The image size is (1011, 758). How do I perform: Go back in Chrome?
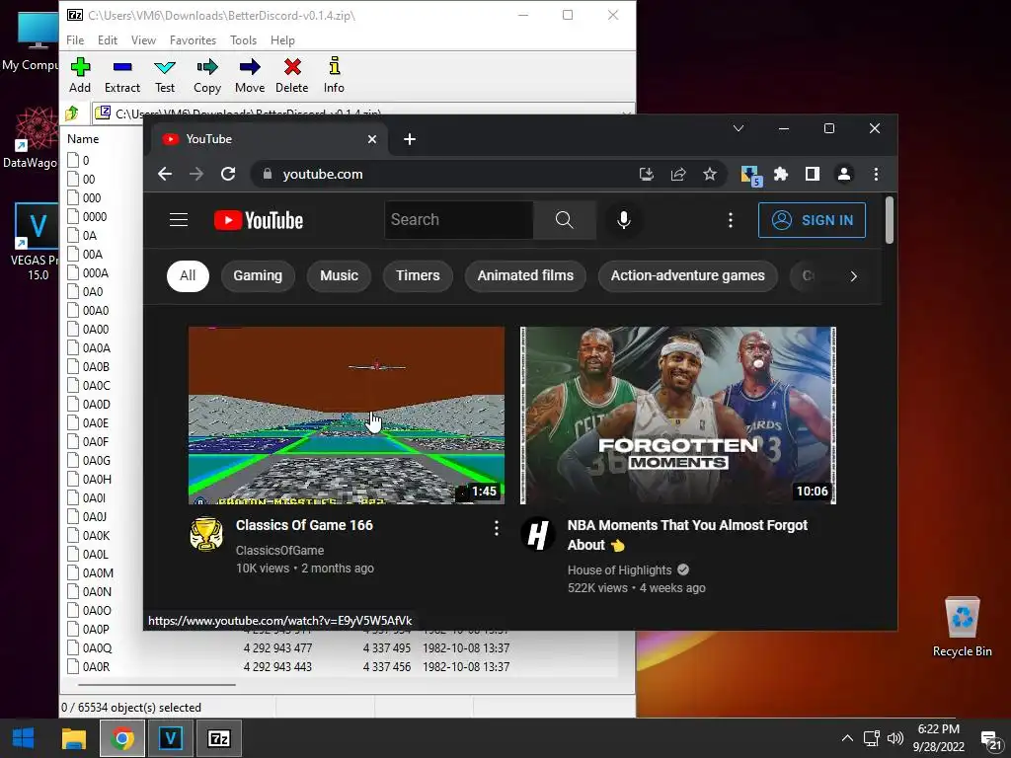point(165,174)
